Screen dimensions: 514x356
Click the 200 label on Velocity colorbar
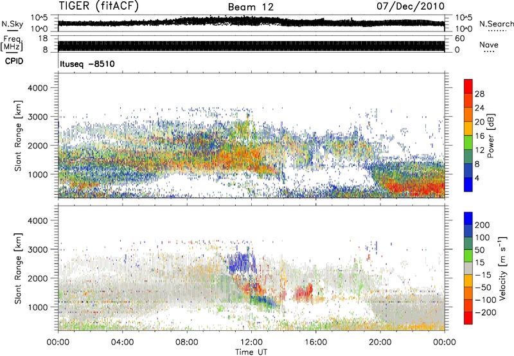point(483,225)
